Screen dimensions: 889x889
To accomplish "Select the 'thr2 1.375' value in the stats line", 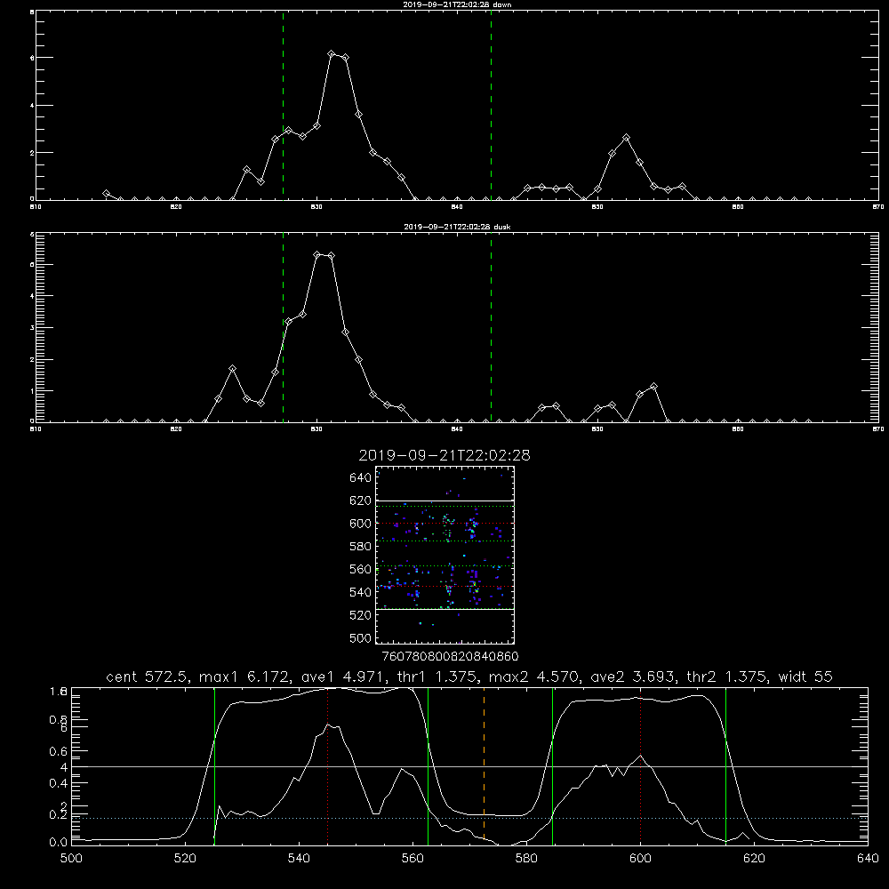I will 727,677.
